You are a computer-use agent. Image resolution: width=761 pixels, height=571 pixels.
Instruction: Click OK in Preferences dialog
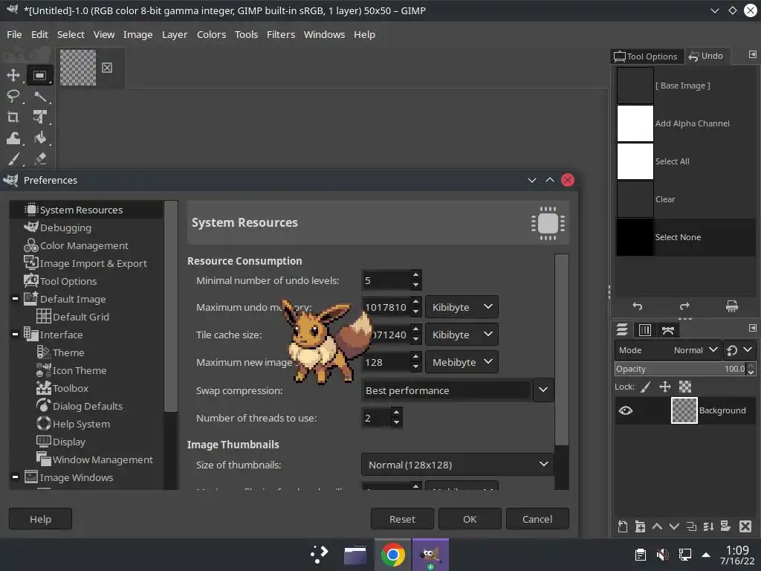coord(470,519)
